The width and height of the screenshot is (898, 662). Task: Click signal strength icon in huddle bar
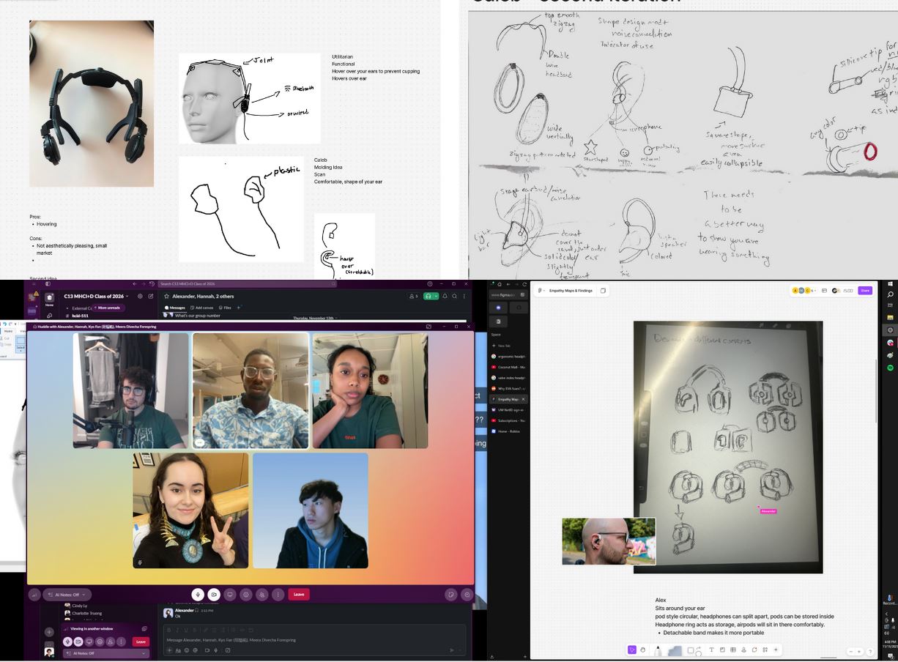(x=34, y=595)
